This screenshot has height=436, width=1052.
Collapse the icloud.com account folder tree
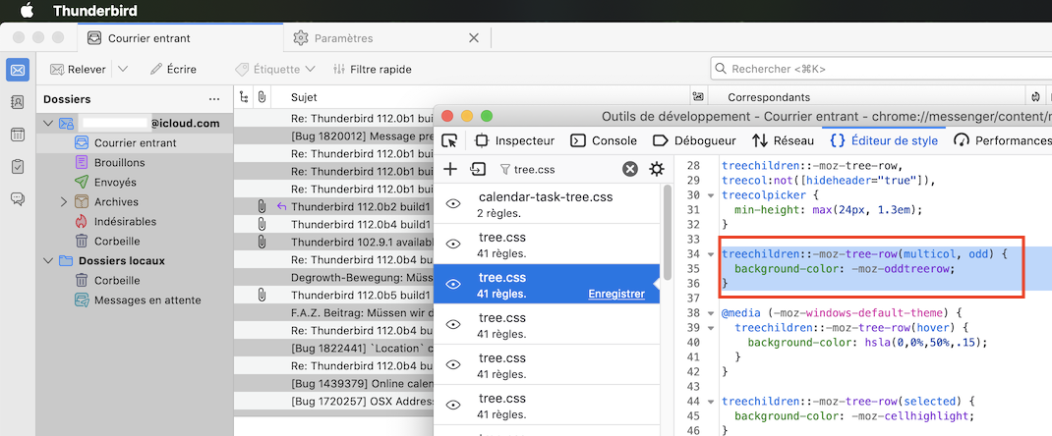[47, 123]
